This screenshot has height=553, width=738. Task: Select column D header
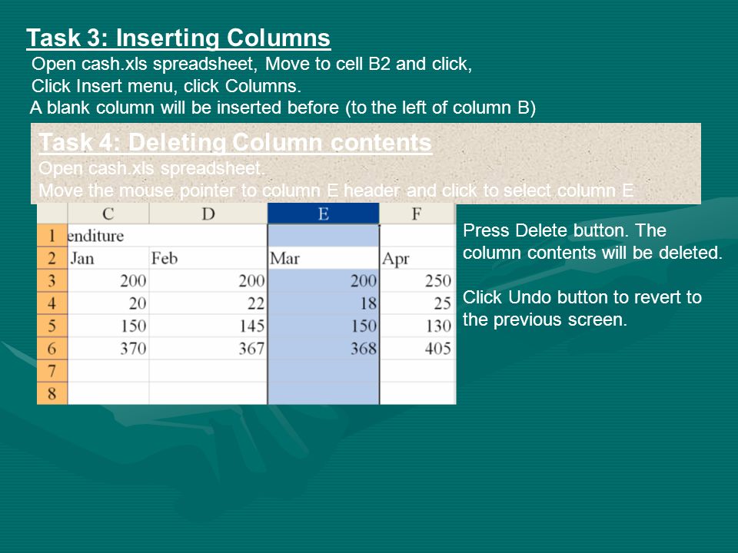coord(208,214)
